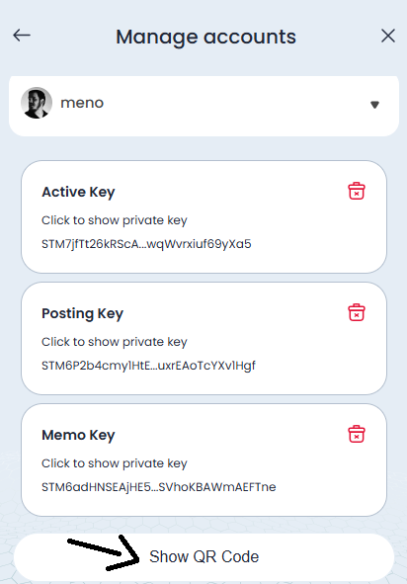This screenshot has width=407, height=584.
Task: Click the Memo Key card
Action: click(x=203, y=459)
